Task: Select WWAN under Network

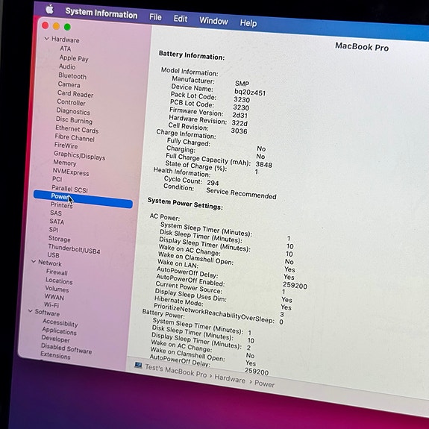Action: [x=54, y=297]
